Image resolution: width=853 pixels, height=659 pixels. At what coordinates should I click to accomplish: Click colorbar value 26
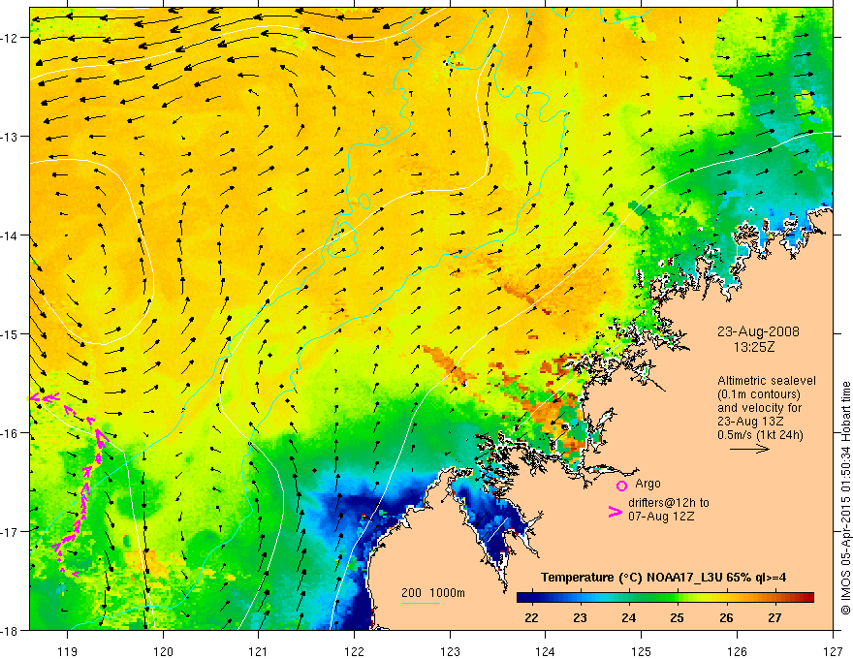click(726, 617)
